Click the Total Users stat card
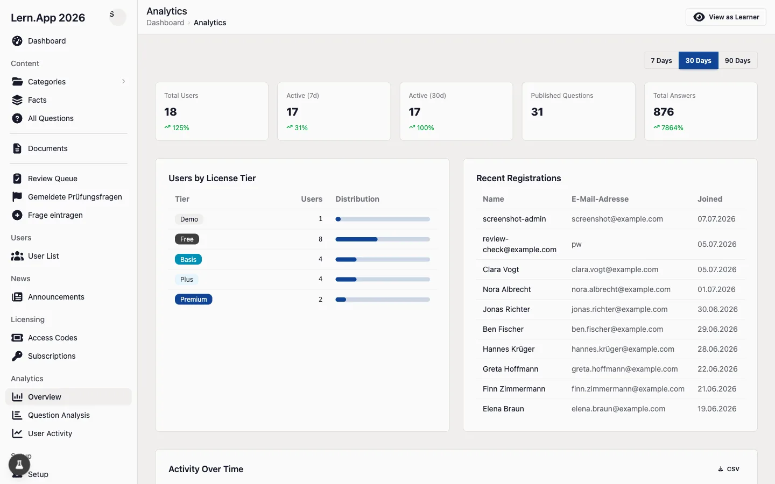The height and width of the screenshot is (484, 775). point(212,111)
